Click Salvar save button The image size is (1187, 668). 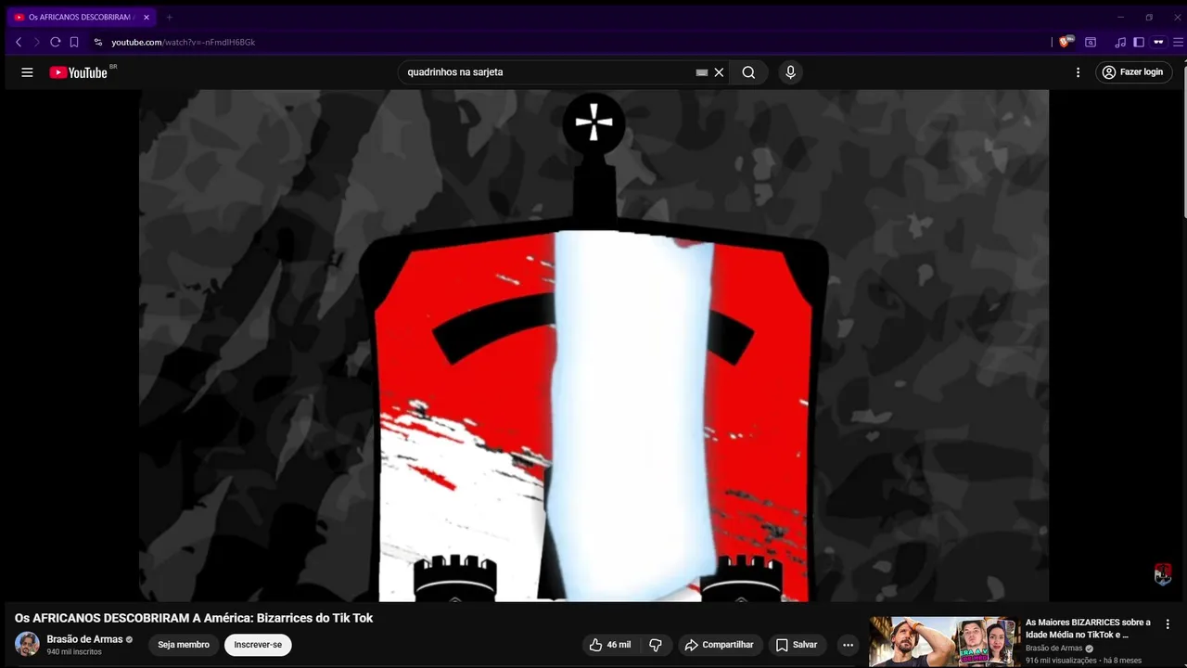pos(797,645)
